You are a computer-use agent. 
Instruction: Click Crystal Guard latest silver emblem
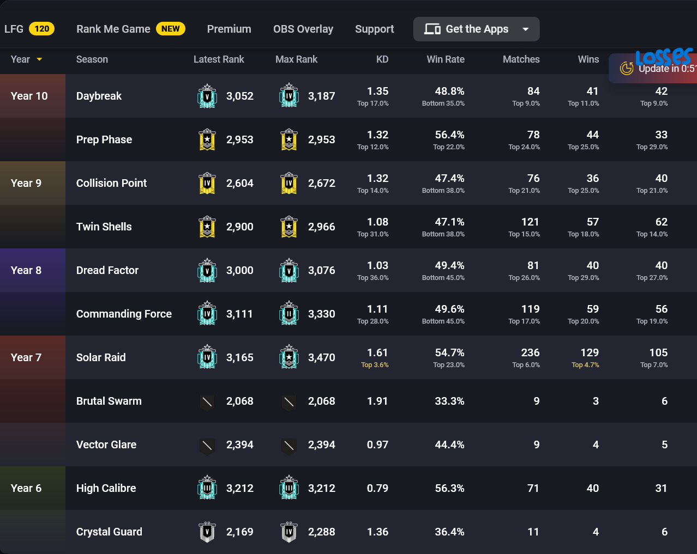207,532
